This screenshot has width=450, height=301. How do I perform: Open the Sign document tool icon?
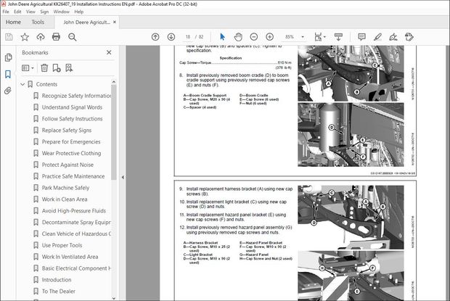click(393, 37)
